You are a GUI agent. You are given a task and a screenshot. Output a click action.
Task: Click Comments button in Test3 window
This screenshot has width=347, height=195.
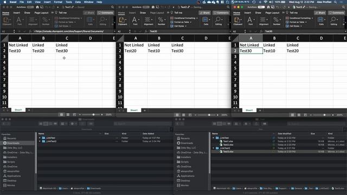(336, 13)
